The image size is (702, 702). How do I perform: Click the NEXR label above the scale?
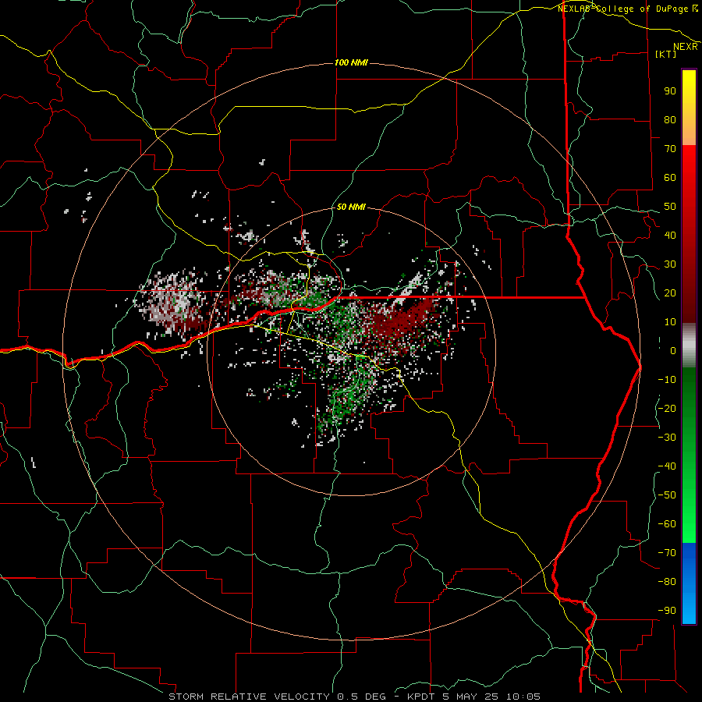(686, 47)
